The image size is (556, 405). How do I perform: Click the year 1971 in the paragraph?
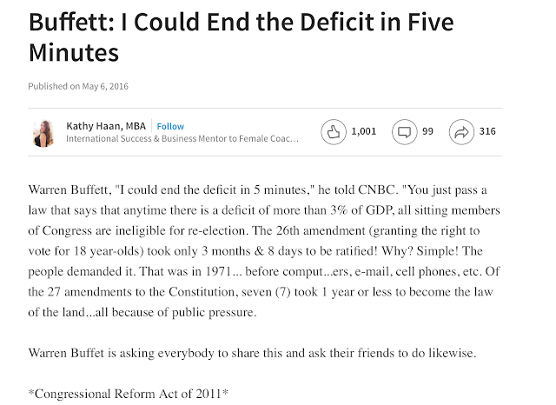(x=218, y=272)
